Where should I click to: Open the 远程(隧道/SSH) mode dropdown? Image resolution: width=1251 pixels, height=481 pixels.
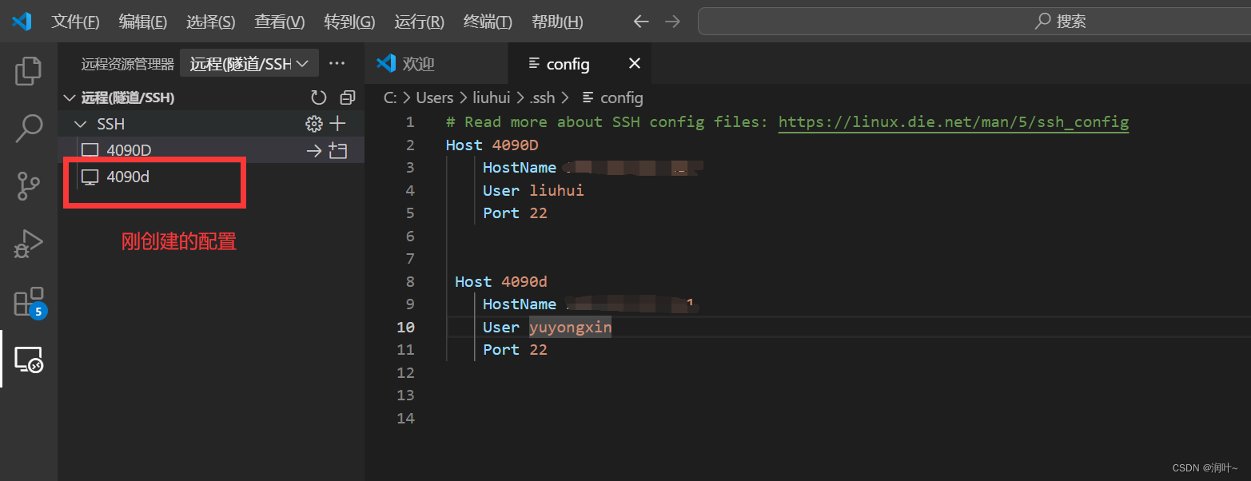point(249,63)
